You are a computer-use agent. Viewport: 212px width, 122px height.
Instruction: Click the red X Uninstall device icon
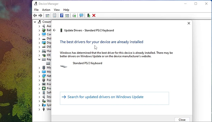94,16
